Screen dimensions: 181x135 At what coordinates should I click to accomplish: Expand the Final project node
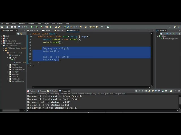click(1, 36)
